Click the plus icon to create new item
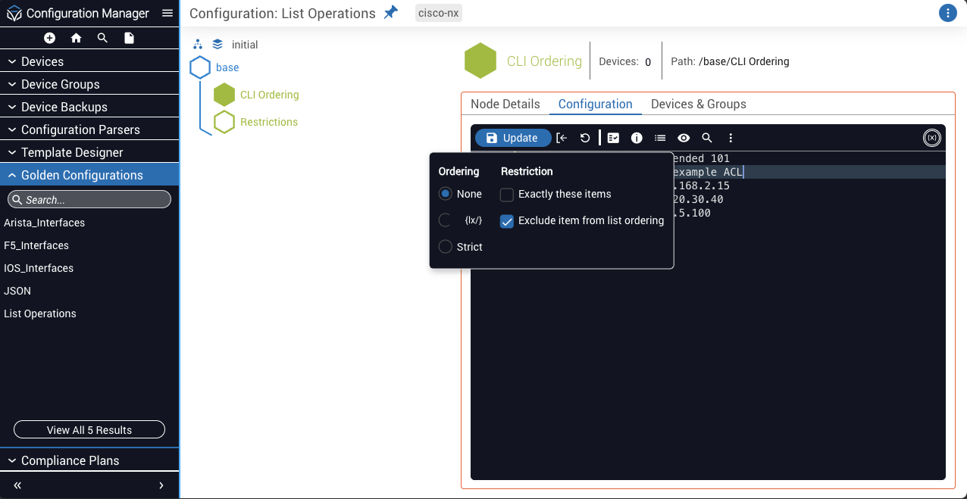The width and height of the screenshot is (967, 499). coord(49,38)
